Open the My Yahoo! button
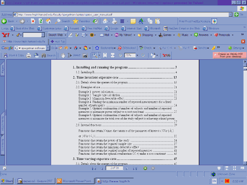This screenshot has height=185, width=247. pyautogui.click(x=123, y=35)
